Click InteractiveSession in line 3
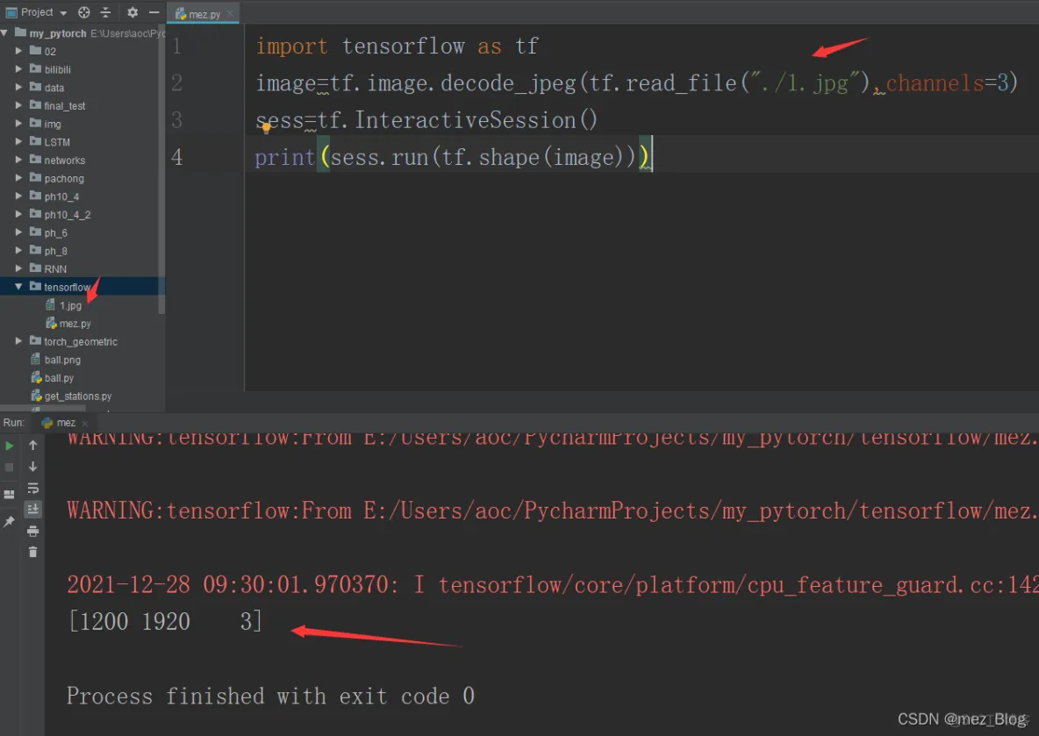Viewport: 1039px width, 736px height. (466, 120)
